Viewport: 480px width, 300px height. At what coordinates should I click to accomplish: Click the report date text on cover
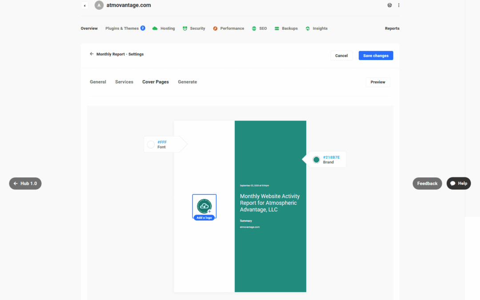pyautogui.click(x=254, y=185)
